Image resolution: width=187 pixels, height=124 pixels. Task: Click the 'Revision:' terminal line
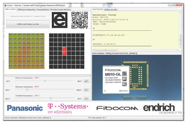(x=110, y=20)
